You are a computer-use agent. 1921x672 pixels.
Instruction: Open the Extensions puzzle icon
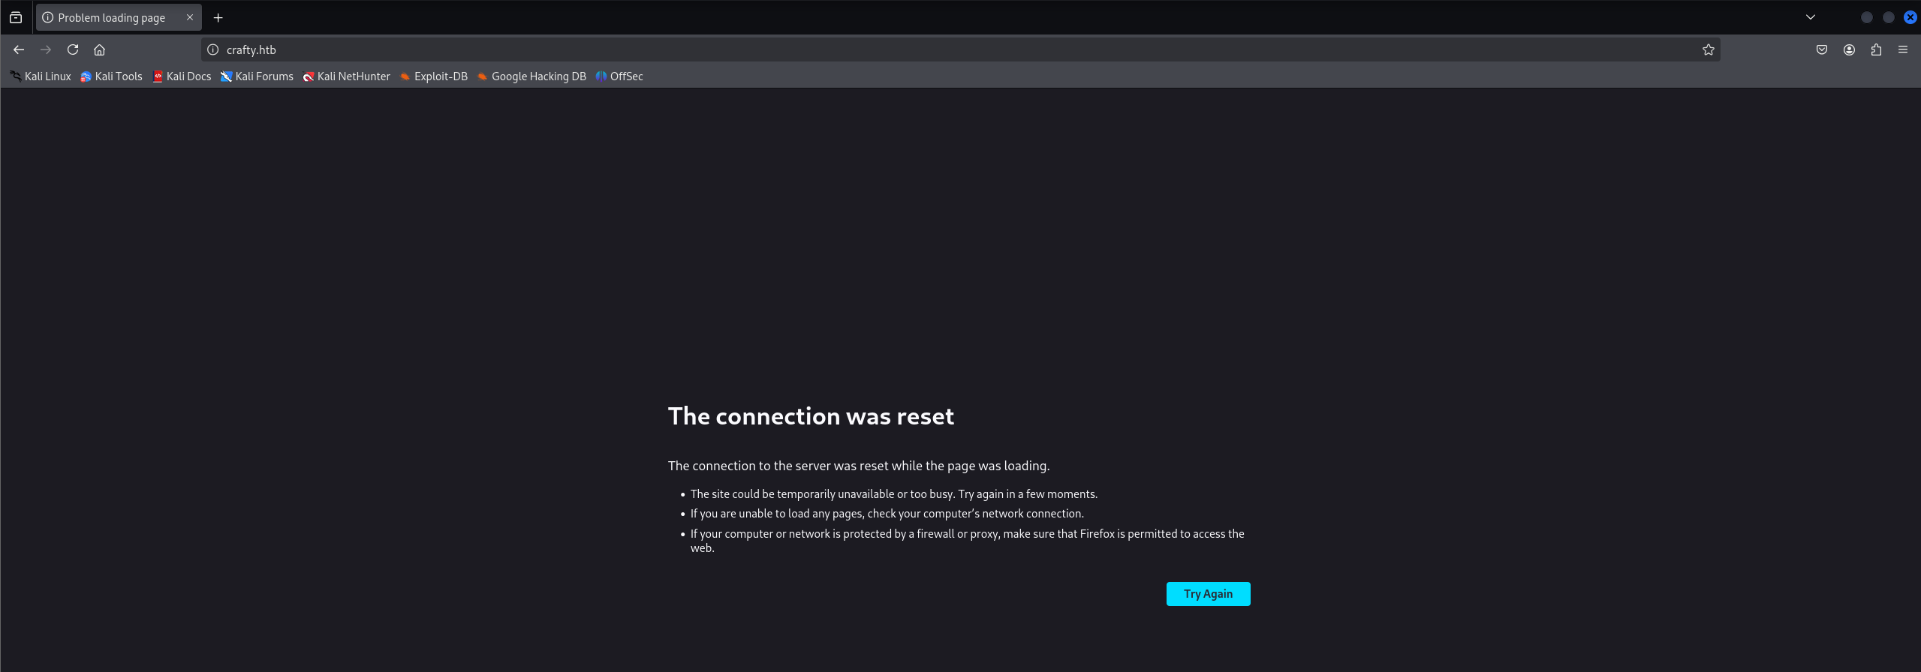(x=1876, y=49)
